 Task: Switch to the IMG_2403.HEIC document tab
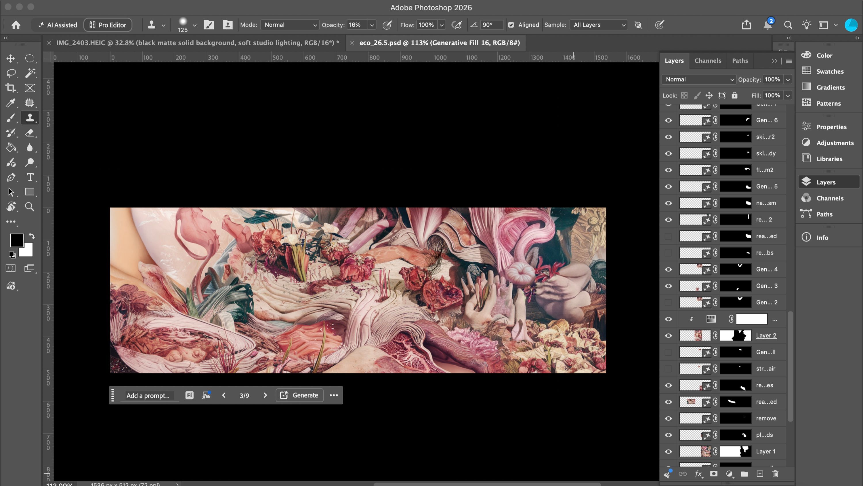pos(198,43)
